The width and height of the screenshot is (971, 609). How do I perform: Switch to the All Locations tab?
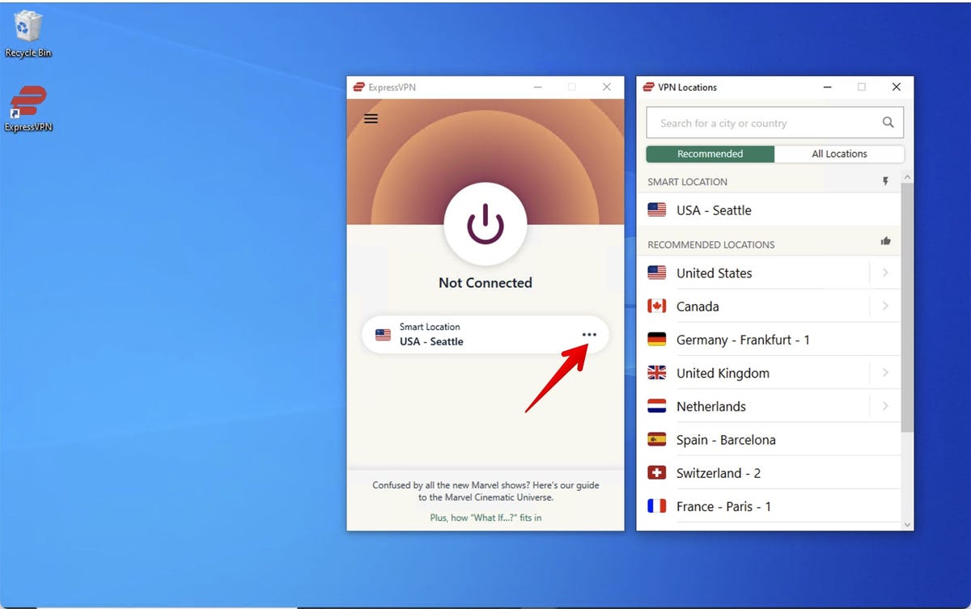pos(839,154)
